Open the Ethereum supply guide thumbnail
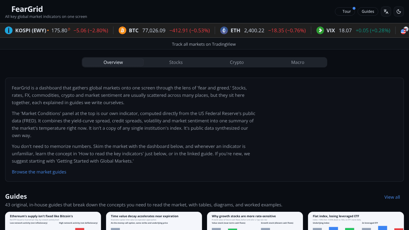 (53, 221)
